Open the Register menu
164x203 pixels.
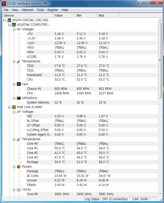click(53, 10)
